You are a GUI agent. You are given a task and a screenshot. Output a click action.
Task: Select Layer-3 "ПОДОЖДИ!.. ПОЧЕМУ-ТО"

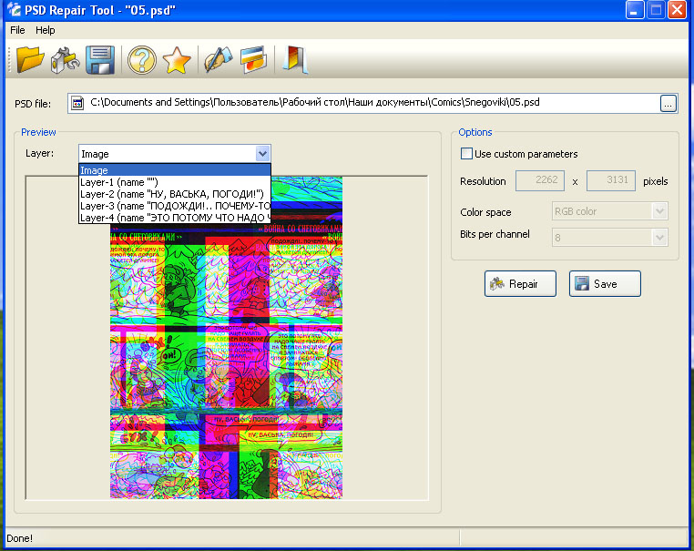point(174,206)
